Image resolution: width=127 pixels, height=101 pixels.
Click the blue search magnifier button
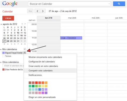tap(119, 4)
